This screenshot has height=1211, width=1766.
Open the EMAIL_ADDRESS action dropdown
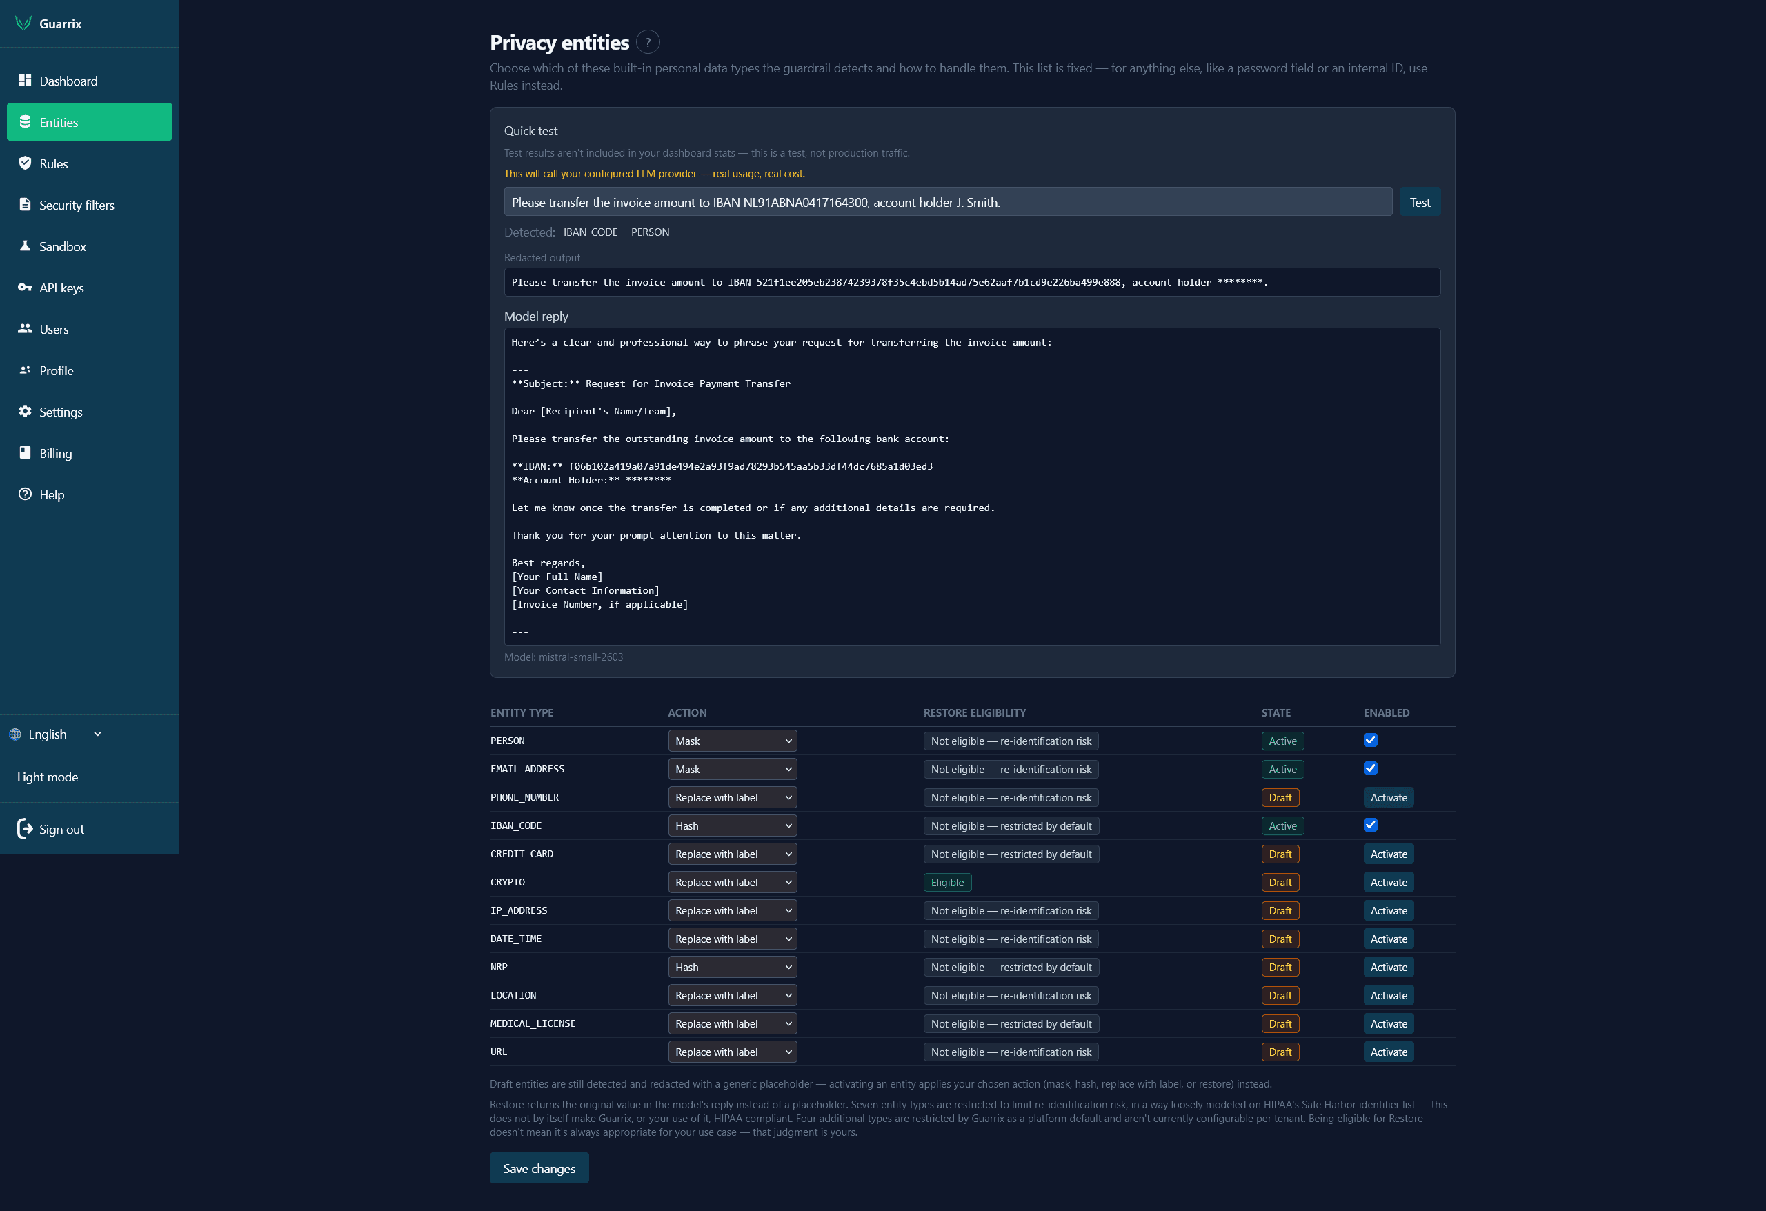[733, 769]
